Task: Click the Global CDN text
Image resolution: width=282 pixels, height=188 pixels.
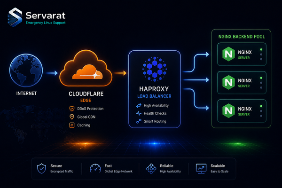Action: click(x=86, y=117)
